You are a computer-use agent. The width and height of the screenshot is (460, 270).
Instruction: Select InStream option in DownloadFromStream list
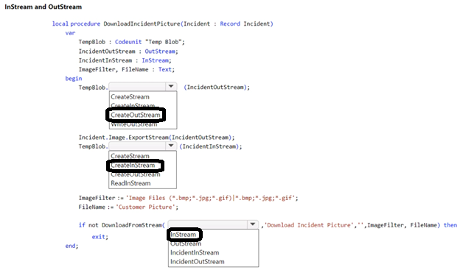click(x=183, y=235)
